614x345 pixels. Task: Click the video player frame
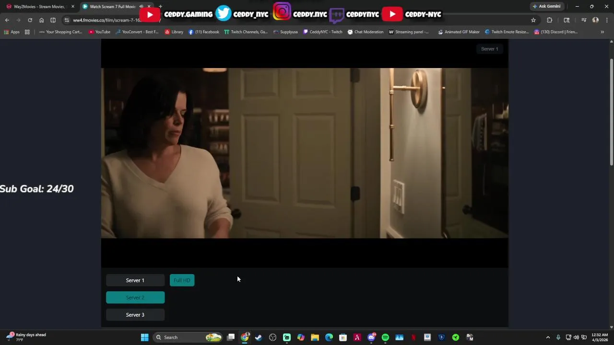(x=305, y=153)
